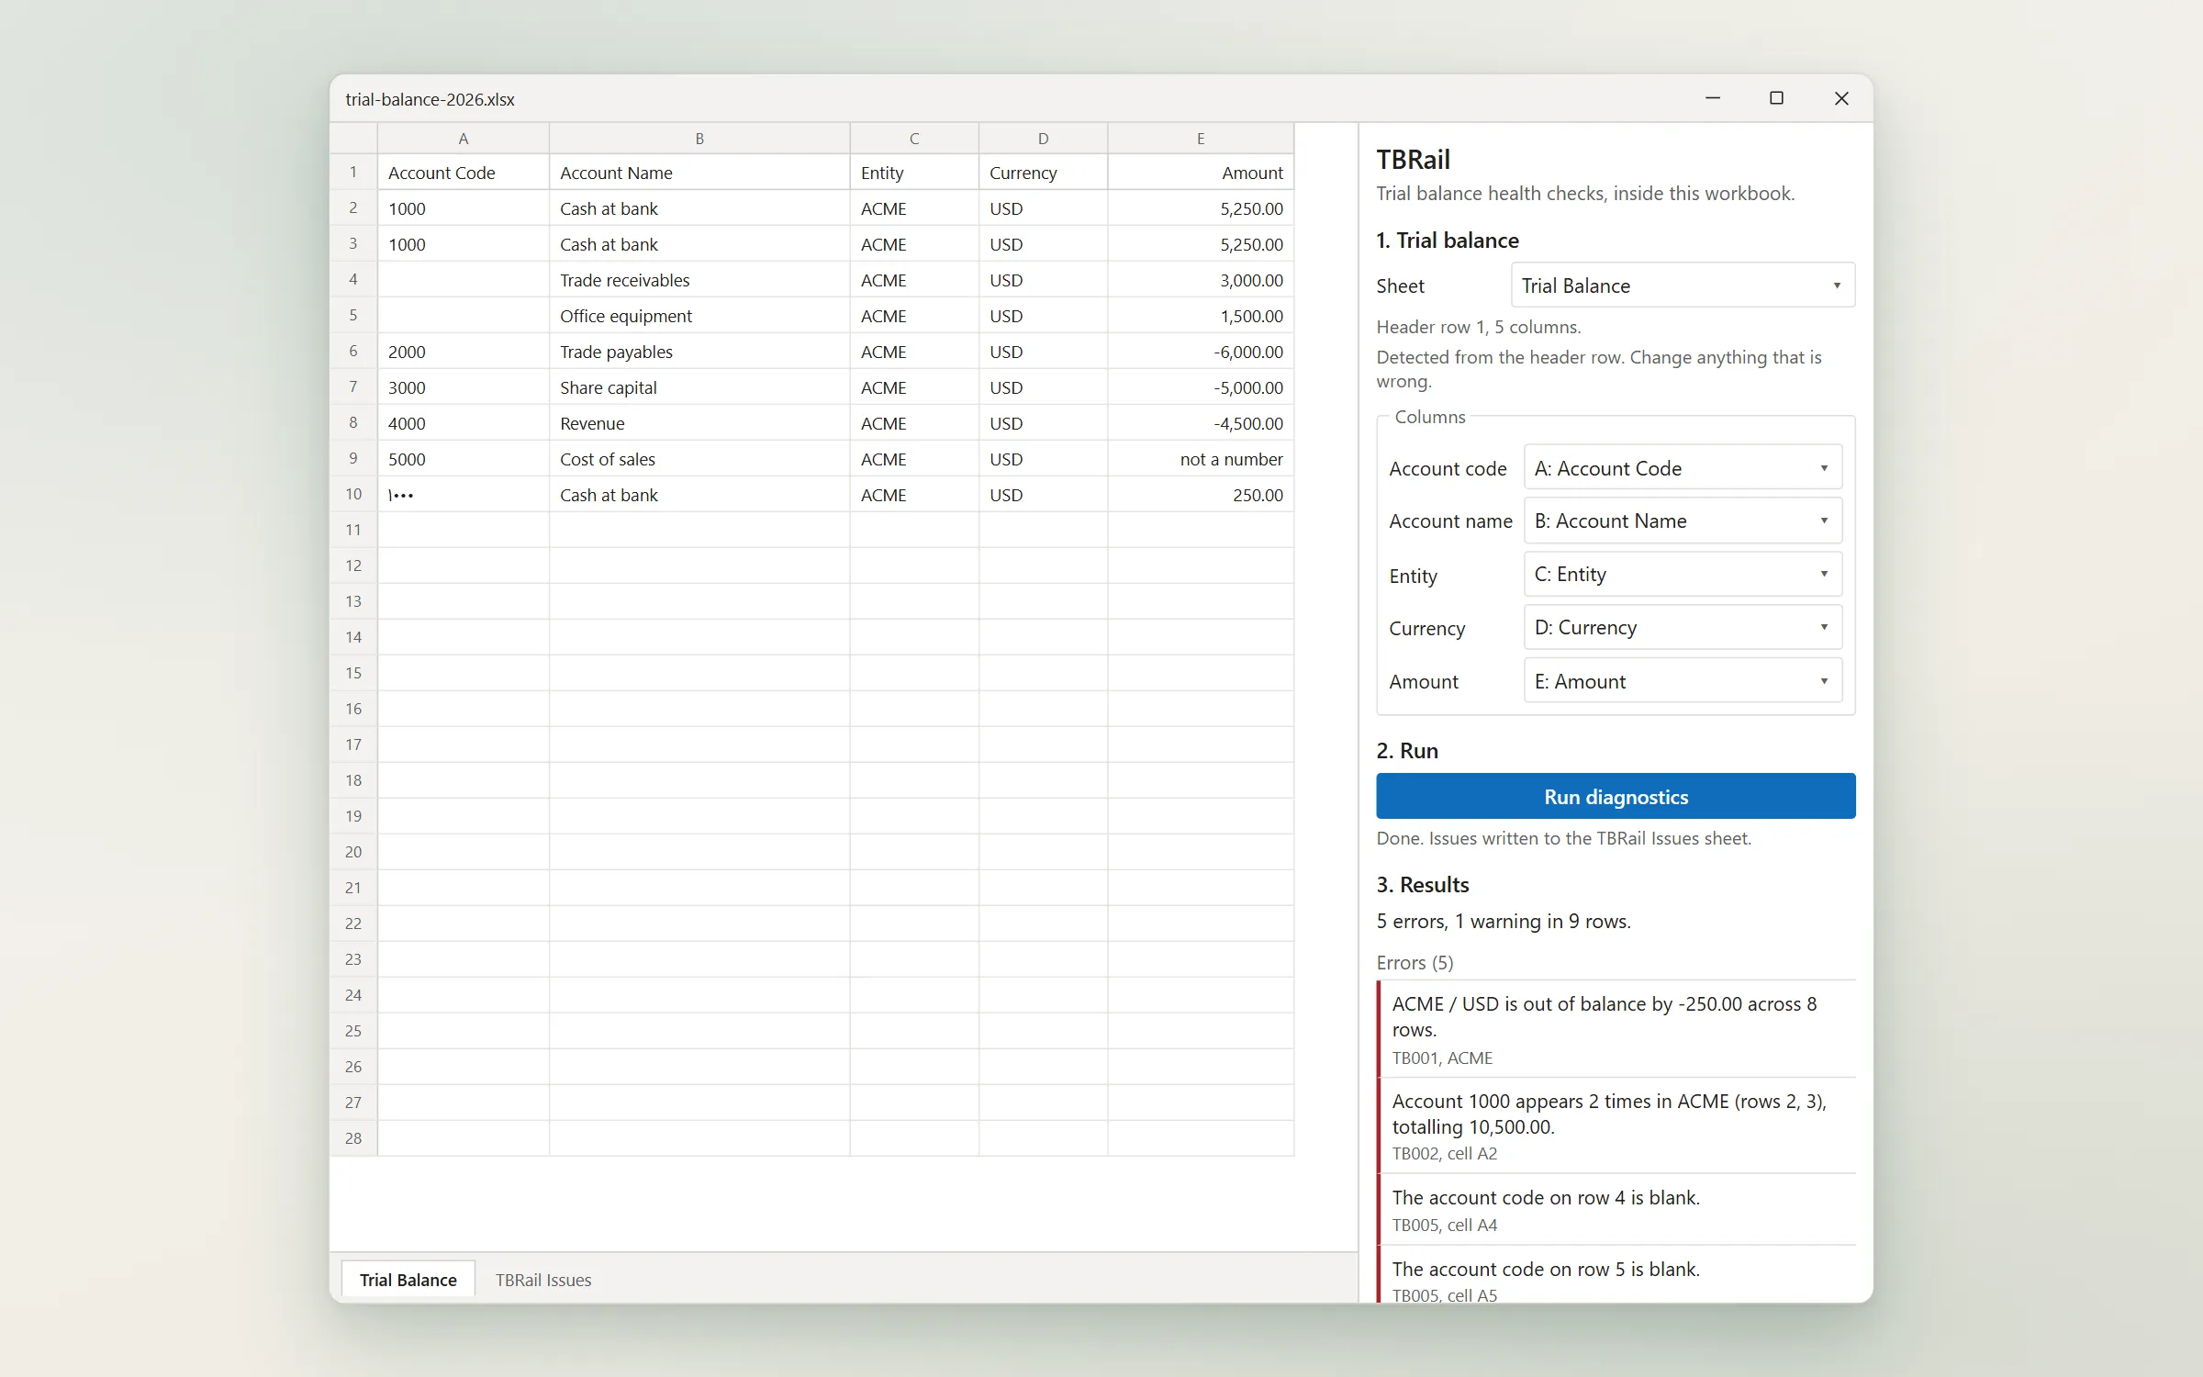The height and width of the screenshot is (1377, 2203).
Task: Select row 9 header
Action: tap(353, 459)
